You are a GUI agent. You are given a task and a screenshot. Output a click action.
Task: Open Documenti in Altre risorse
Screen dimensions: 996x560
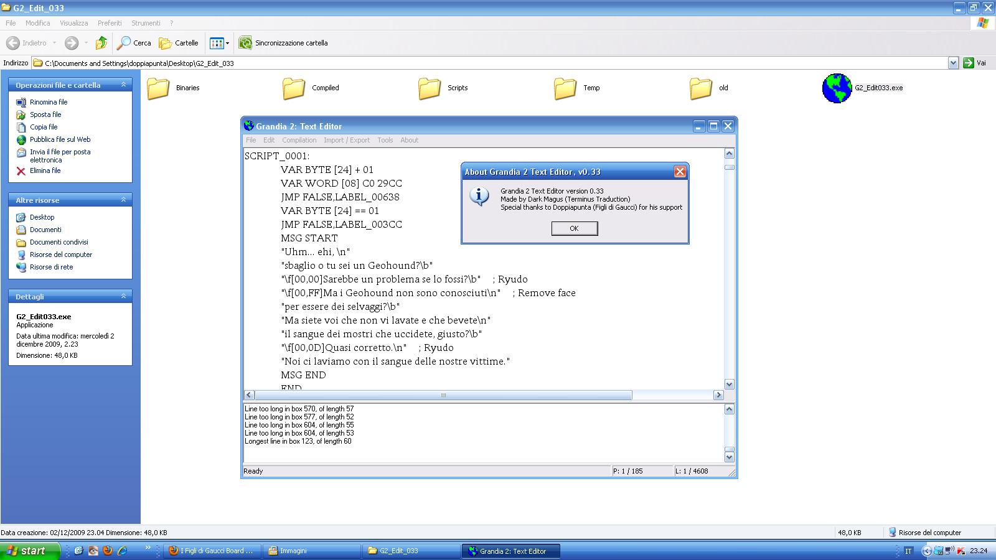tap(45, 230)
